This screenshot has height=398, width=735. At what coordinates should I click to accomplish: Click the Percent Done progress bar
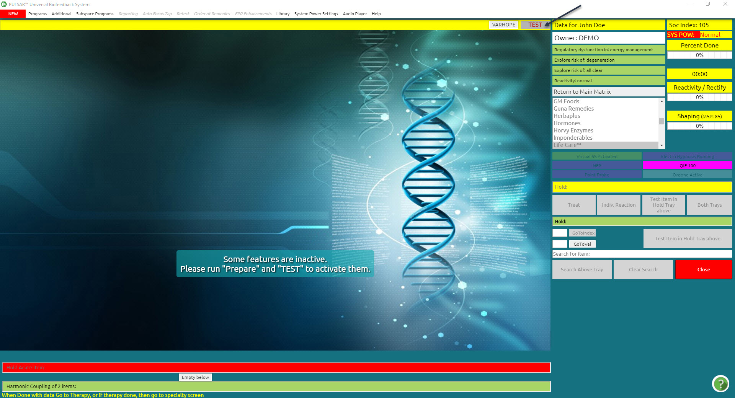pyautogui.click(x=699, y=55)
